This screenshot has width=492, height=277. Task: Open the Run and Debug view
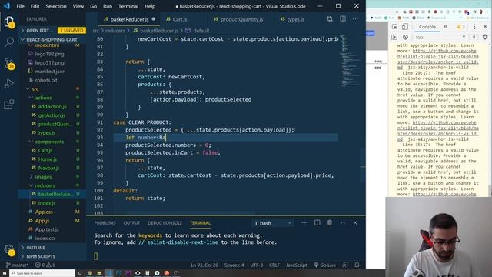click(9, 84)
